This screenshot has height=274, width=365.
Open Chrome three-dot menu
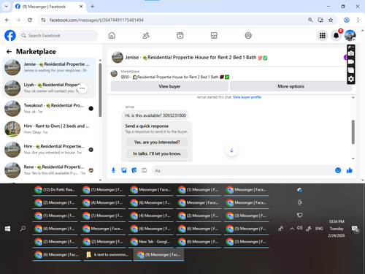coord(358,20)
